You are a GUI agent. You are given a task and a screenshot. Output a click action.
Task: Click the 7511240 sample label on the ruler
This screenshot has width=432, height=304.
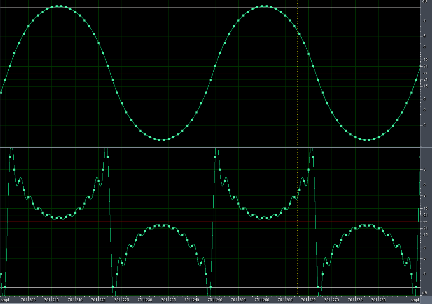(192, 300)
